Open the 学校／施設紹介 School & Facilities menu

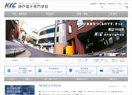click(20, 14)
